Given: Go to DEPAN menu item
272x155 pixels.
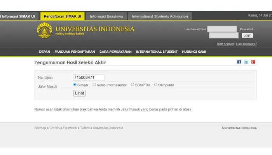Looking at the screenshot, I should 44,52.
